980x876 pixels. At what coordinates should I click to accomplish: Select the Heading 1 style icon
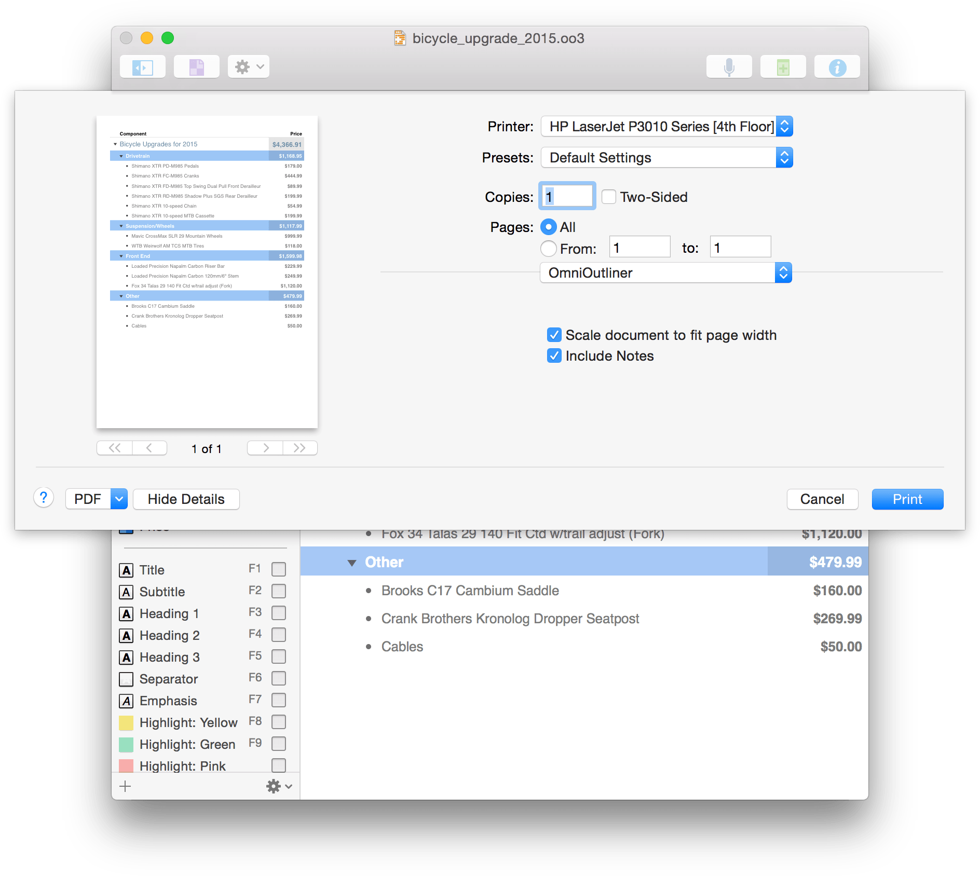(x=126, y=613)
